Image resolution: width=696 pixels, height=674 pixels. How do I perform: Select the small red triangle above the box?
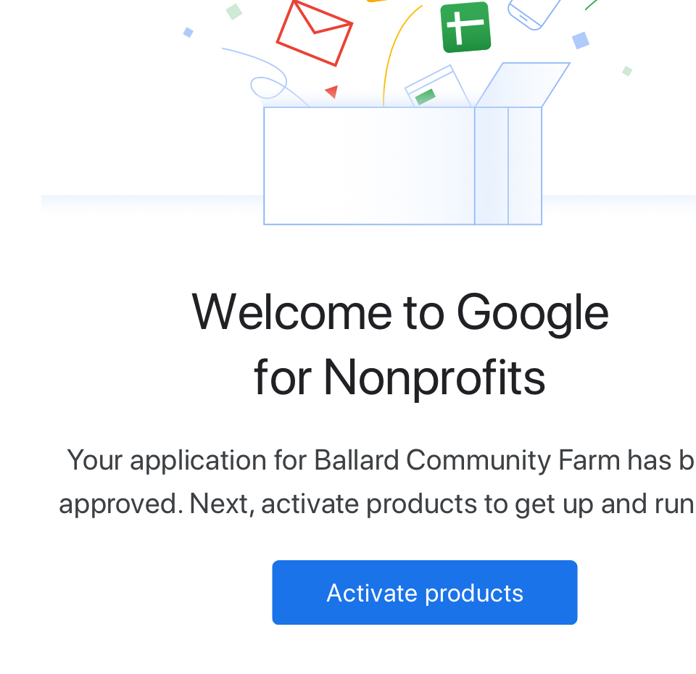[331, 92]
